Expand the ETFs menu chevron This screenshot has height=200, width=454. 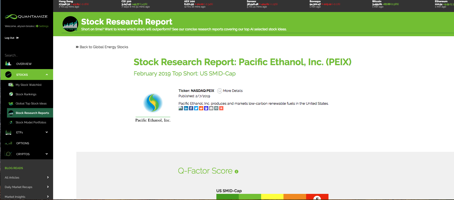point(47,132)
